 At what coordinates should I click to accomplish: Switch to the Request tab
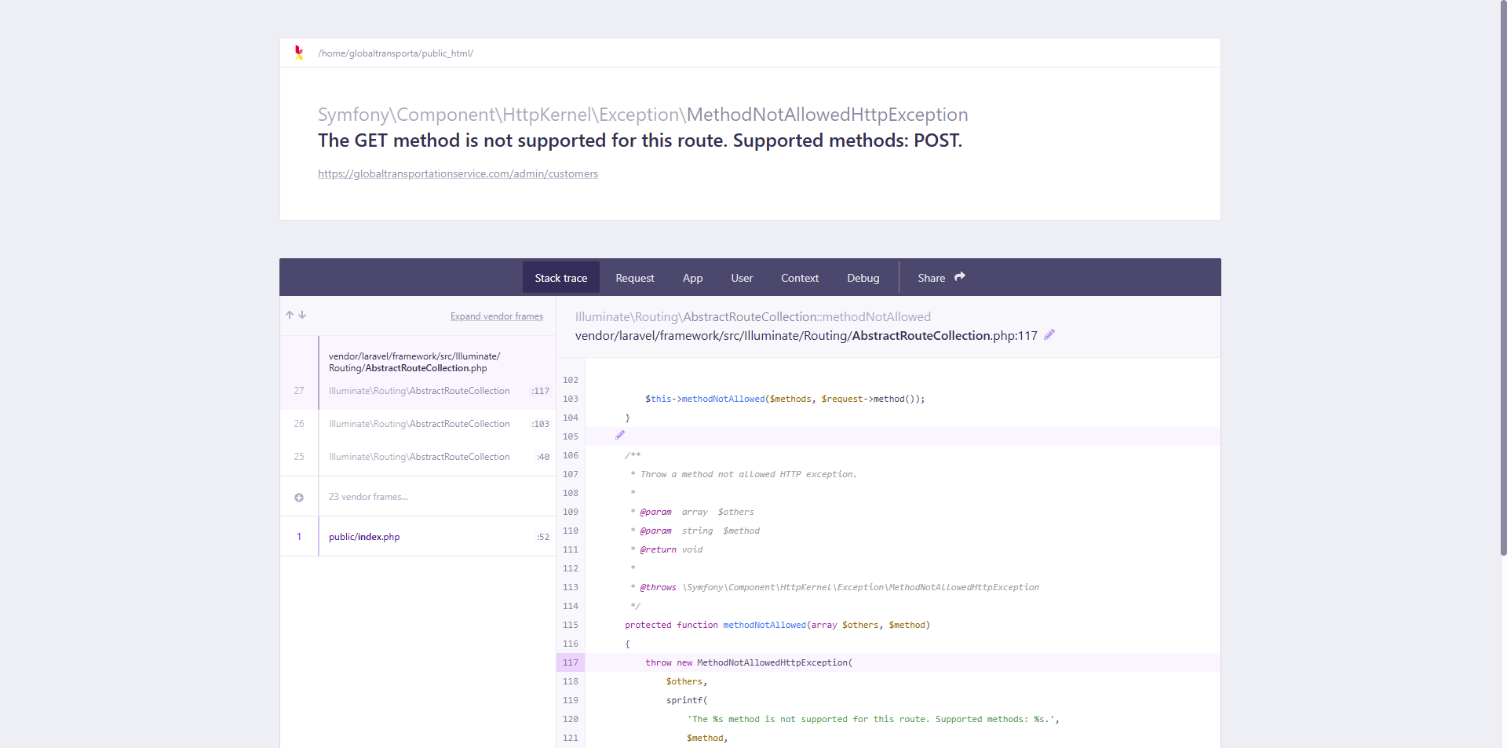coord(634,278)
